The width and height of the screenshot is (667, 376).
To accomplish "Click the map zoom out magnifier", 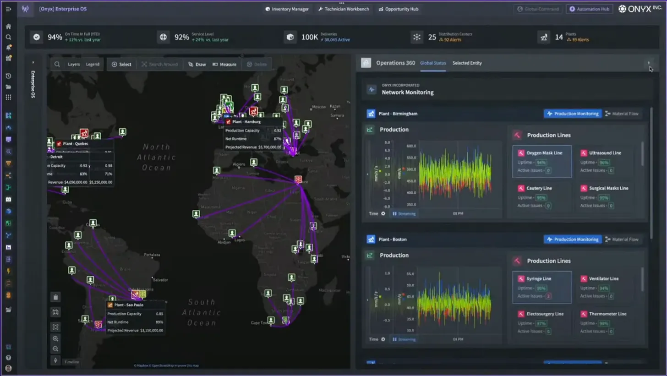I will (55, 349).
